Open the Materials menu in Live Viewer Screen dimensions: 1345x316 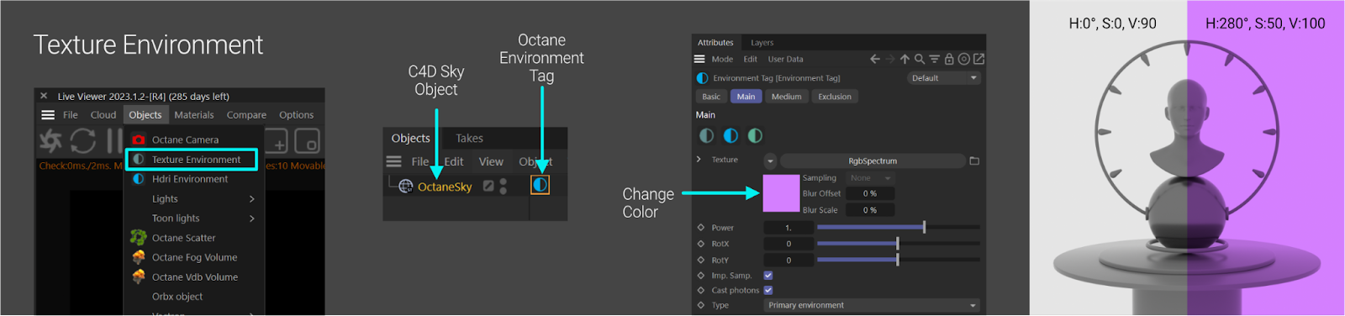194,115
